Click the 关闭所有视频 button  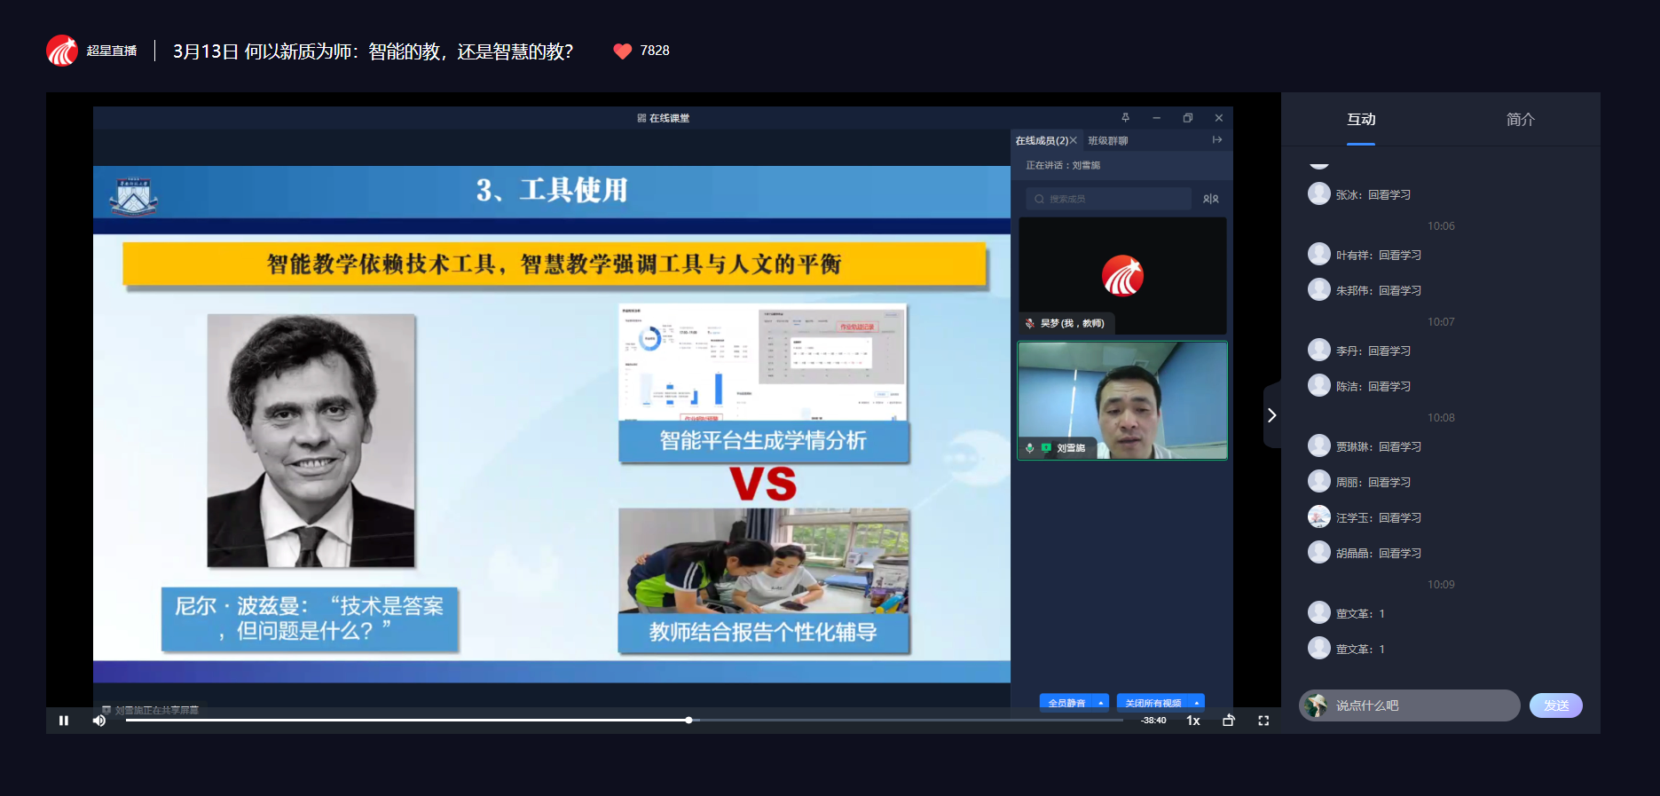pos(1153,703)
